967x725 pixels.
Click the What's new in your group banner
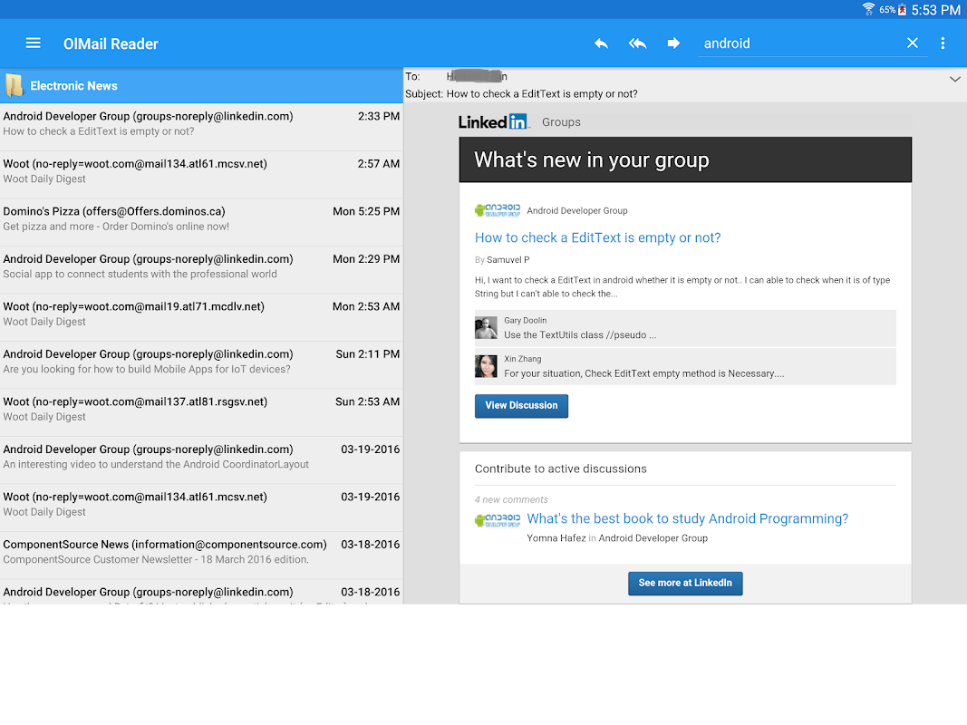(685, 159)
